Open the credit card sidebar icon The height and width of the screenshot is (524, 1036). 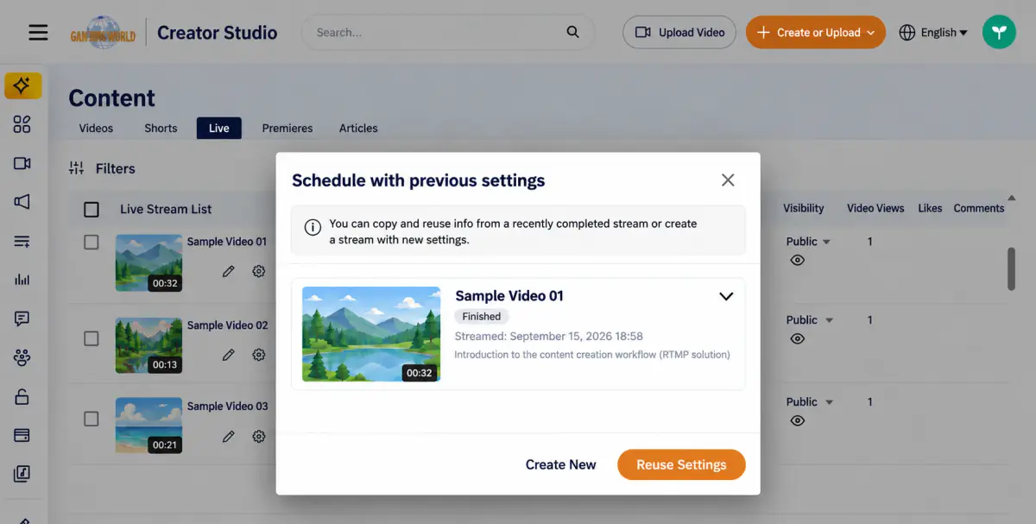coord(22,435)
